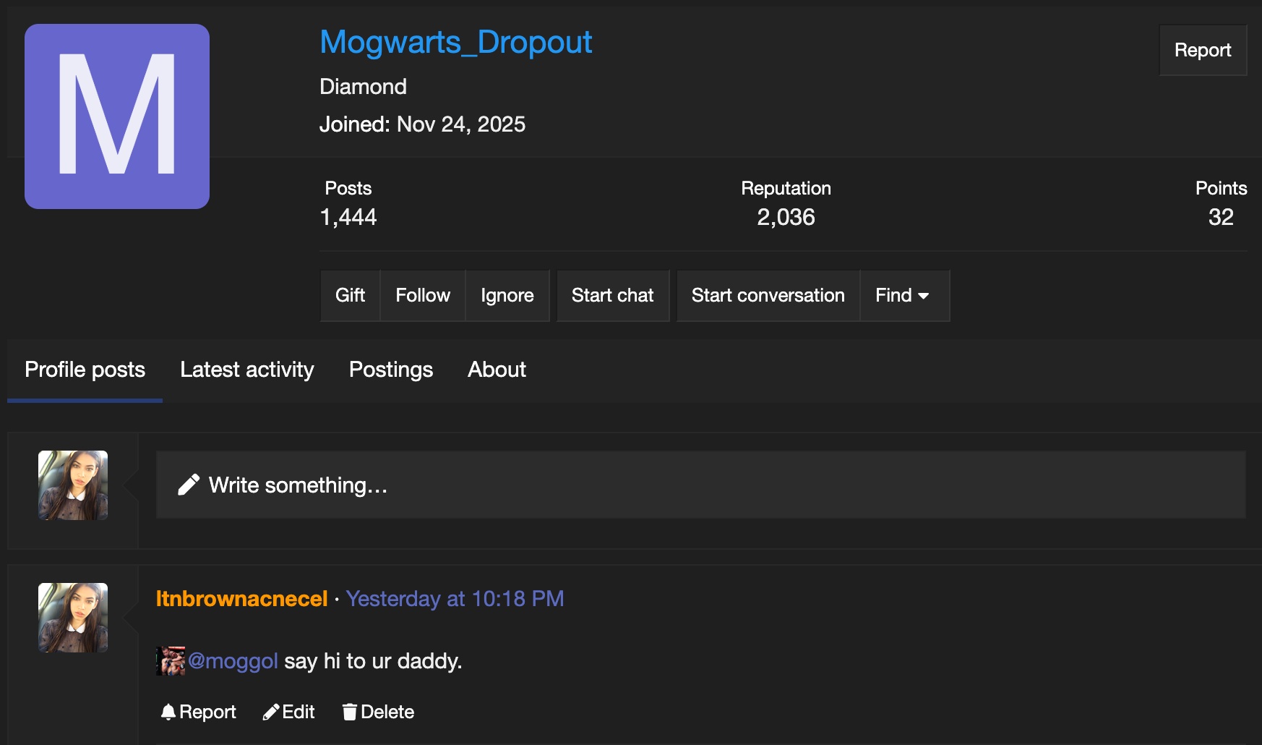Click the Ignore button

click(x=507, y=295)
